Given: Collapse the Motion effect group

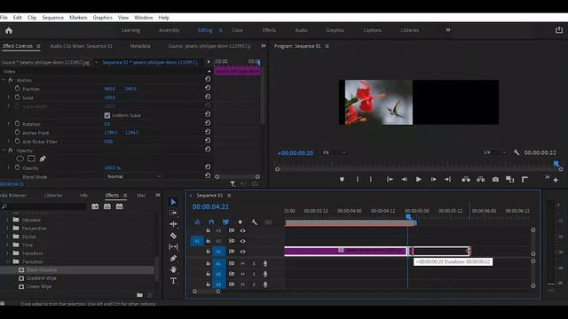Looking at the screenshot, I should [4, 80].
